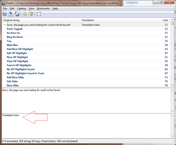Select the 'Top' string row

[86, 41]
